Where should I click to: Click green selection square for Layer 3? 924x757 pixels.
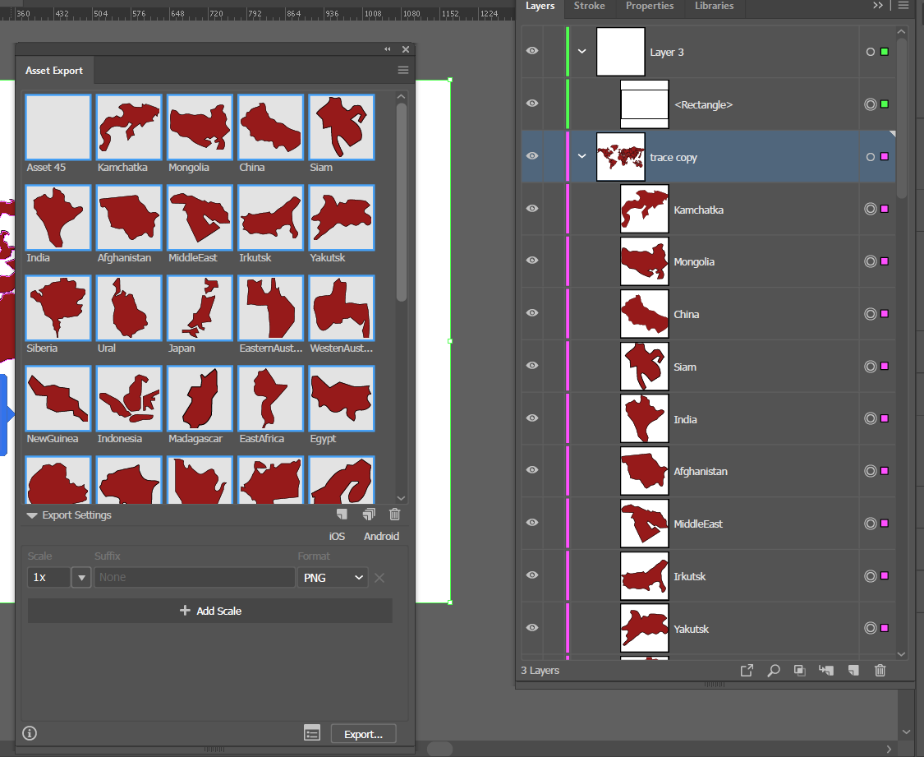coord(885,52)
